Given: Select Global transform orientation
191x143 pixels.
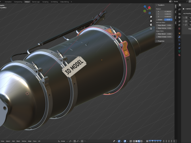Looking at the screenshot, I should (x=160, y=19).
